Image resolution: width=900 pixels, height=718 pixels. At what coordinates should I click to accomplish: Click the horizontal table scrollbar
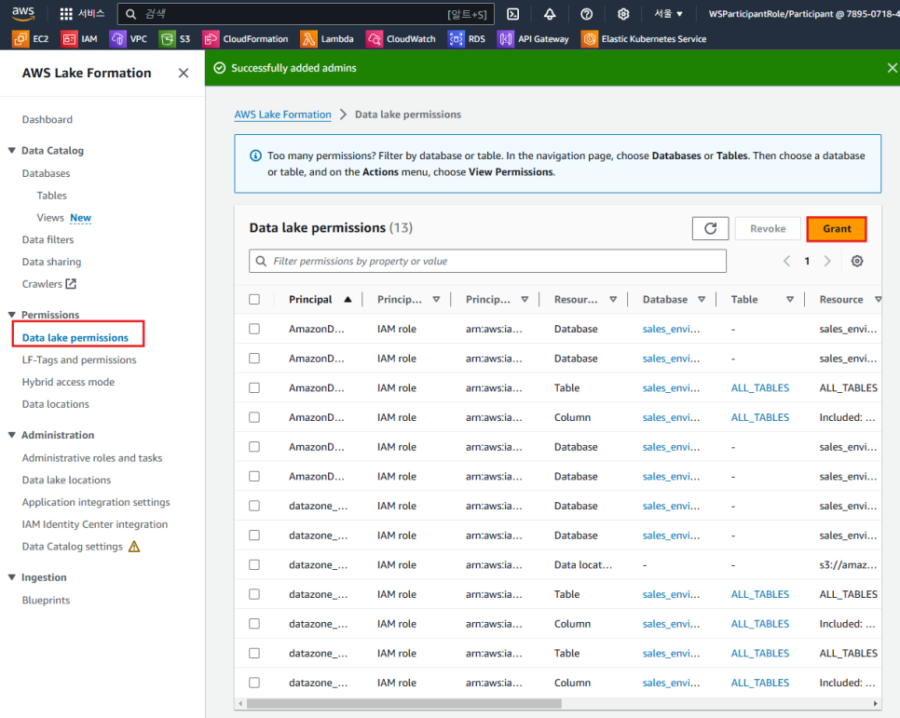403,704
